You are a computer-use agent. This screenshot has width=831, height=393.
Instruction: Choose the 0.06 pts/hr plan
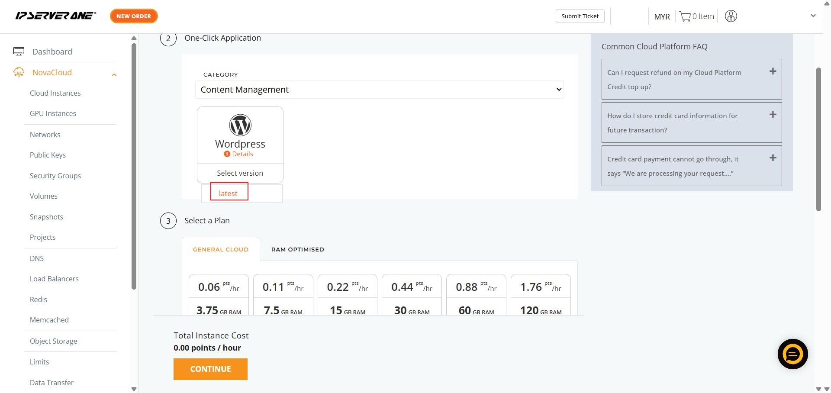pos(219,294)
